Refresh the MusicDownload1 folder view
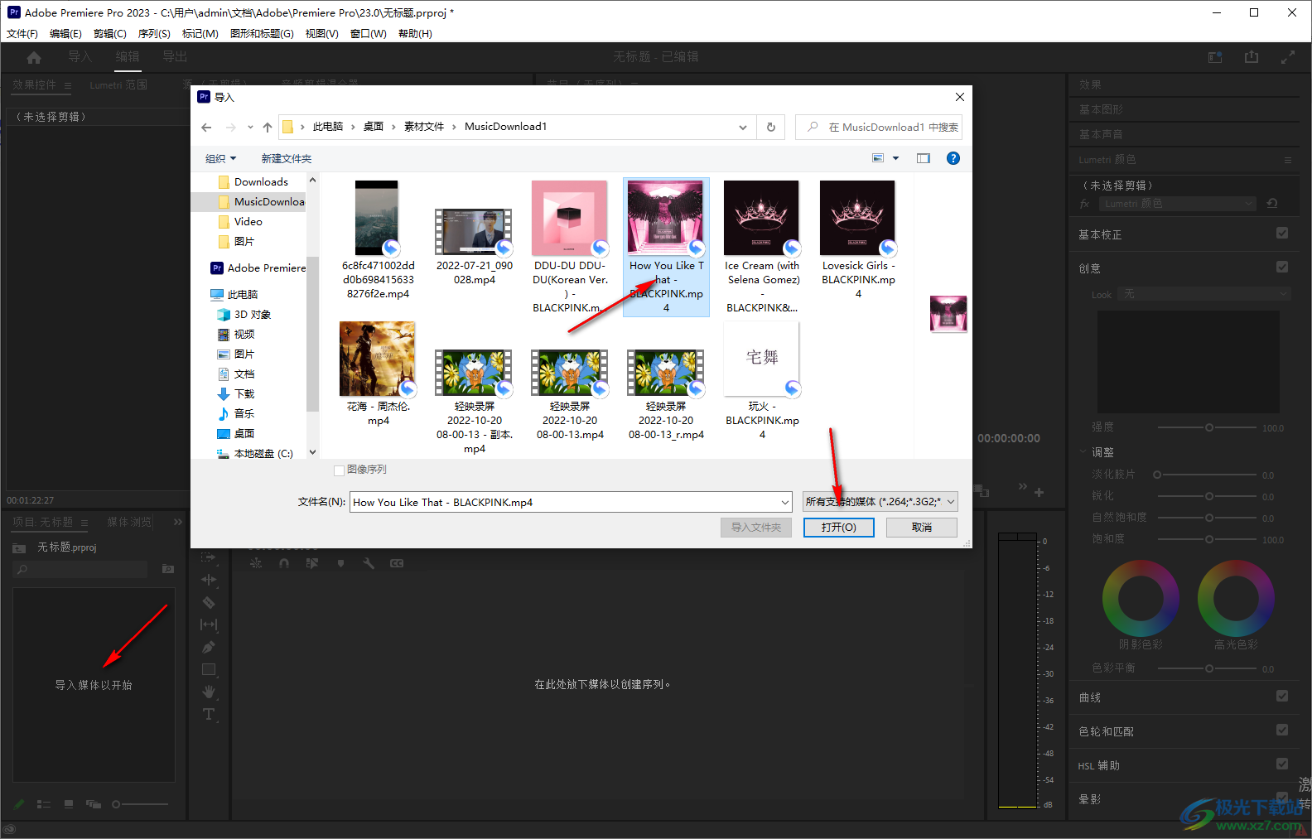The width and height of the screenshot is (1312, 839). coord(770,127)
